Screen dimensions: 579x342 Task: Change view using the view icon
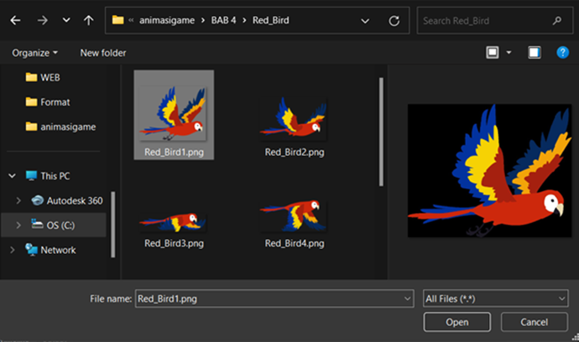(x=493, y=52)
